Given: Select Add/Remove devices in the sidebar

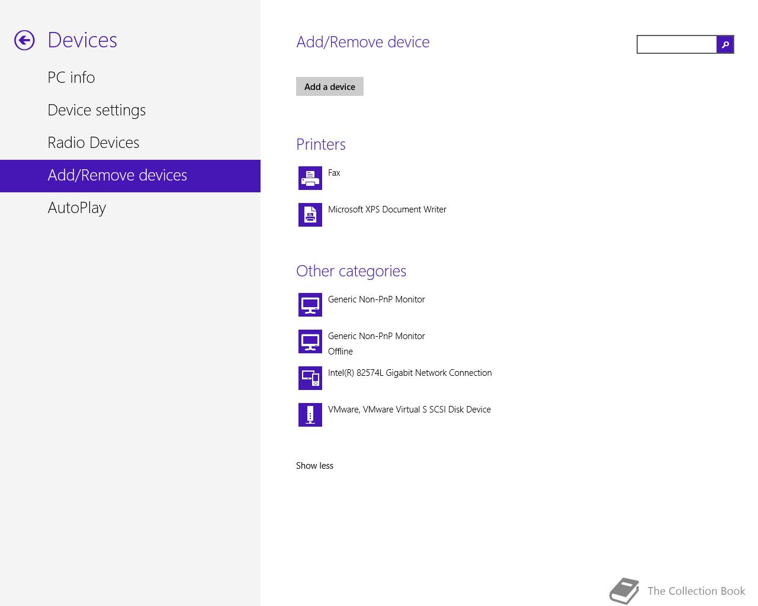Looking at the screenshot, I should pos(130,176).
